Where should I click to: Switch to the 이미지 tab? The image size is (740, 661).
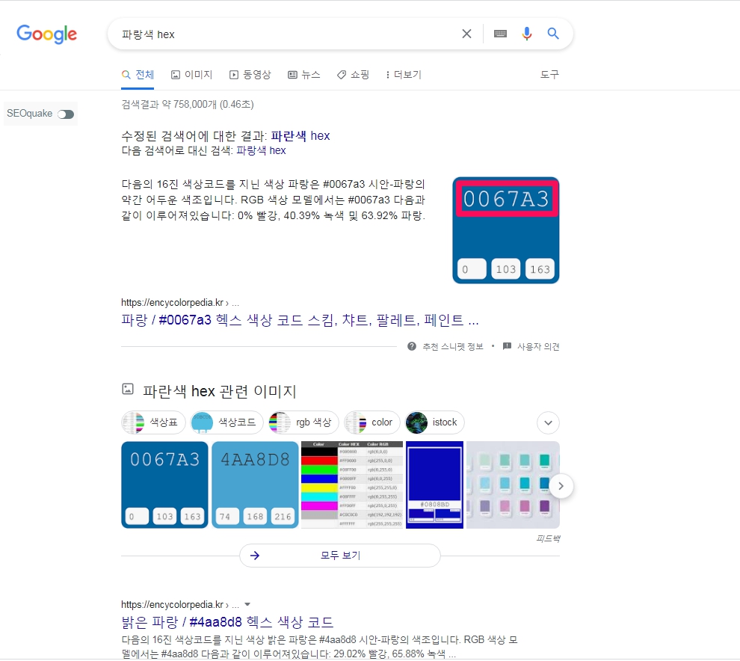tap(191, 75)
